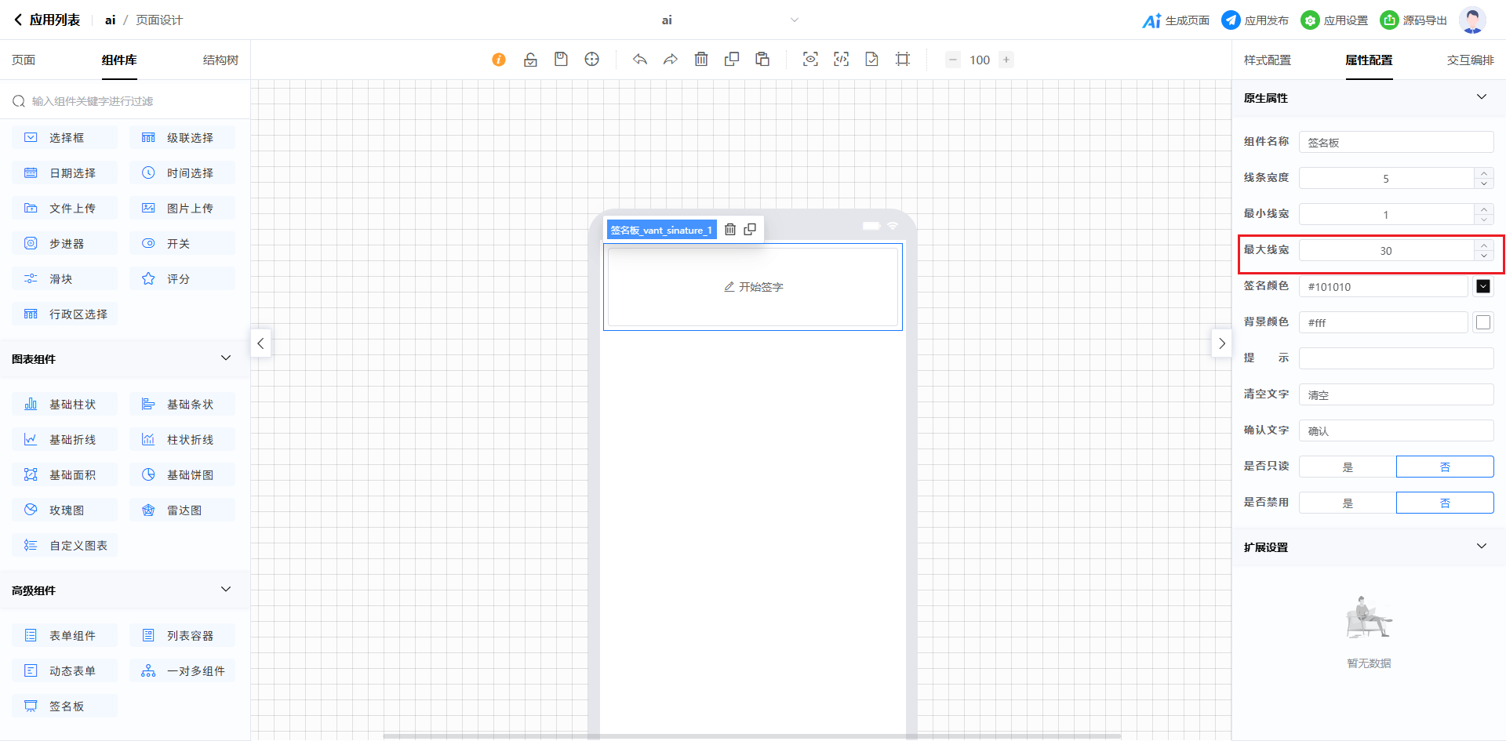Set 是否只读 to 是
Viewport: 1506px width, 741px height.
click(1348, 467)
